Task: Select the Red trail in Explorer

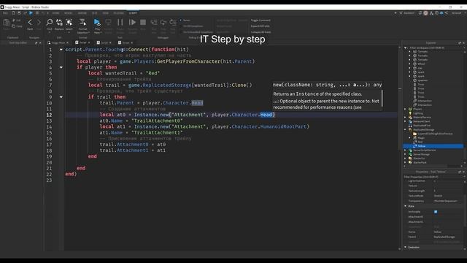Action: [420, 142]
